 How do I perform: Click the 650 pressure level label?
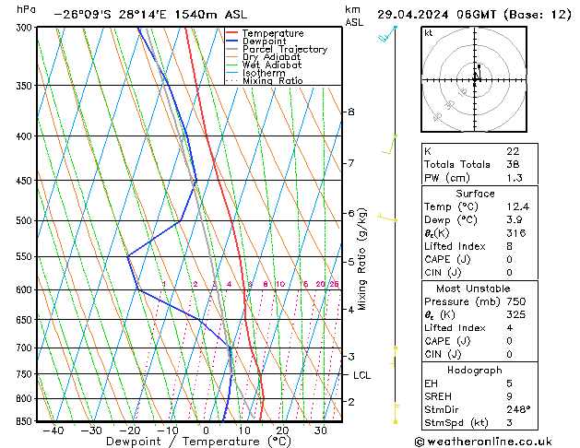tap(26, 320)
